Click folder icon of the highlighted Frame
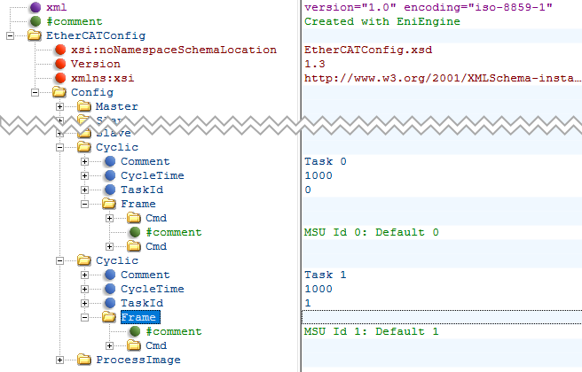This screenshot has width=582, height=372. pos(109,317)
